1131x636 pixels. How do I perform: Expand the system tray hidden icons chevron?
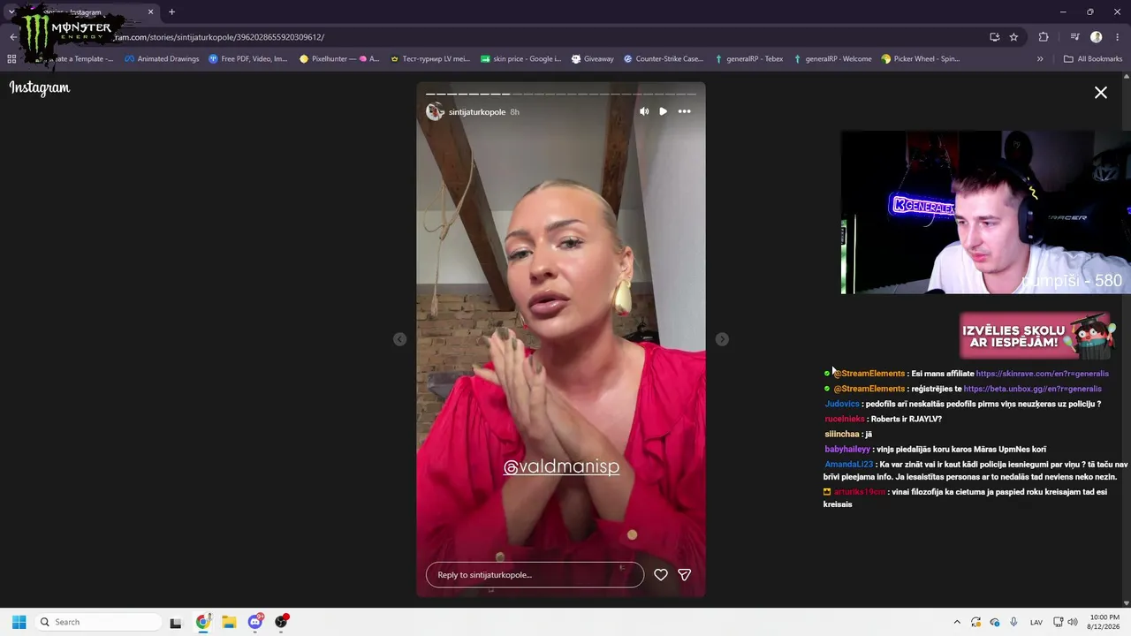tap(957, 622)
